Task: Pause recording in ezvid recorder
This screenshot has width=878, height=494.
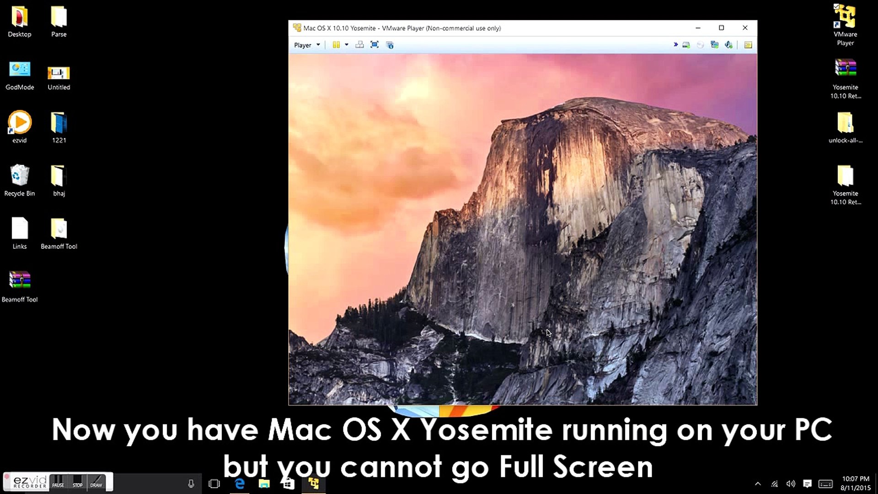Action: coord(58,484)
